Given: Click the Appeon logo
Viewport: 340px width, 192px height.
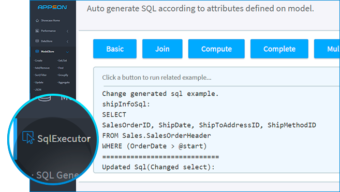Looking at the screenshot, I should (x=52, y=7).
